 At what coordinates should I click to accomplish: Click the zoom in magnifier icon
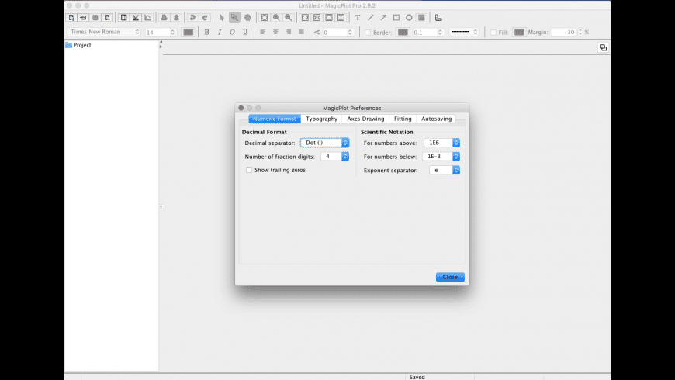pos(276,18)
